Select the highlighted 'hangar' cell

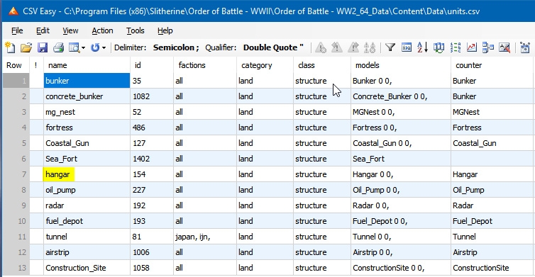tap(87, 174)
